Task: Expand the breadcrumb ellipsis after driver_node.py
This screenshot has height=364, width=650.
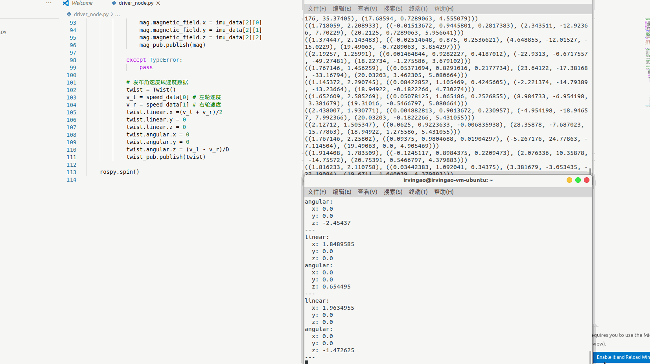Action: tap(117, 15)
